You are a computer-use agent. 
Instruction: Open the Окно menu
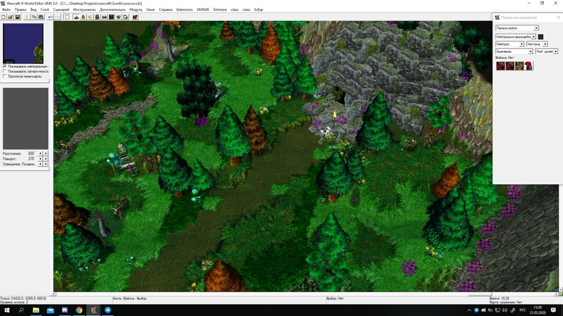coord(150,10)
